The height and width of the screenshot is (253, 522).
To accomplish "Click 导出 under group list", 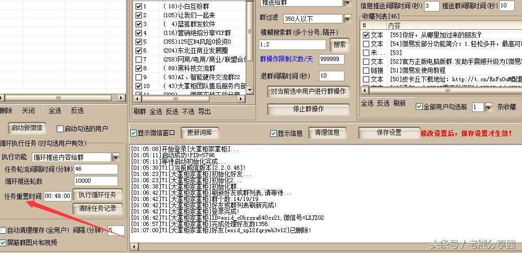I will pyautogui.click(x=204, y=111).
